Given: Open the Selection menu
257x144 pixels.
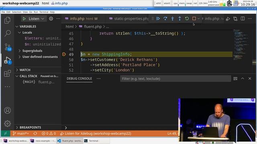Looking at the screenshot, I should pyautogui.click(x=16, y=12).
